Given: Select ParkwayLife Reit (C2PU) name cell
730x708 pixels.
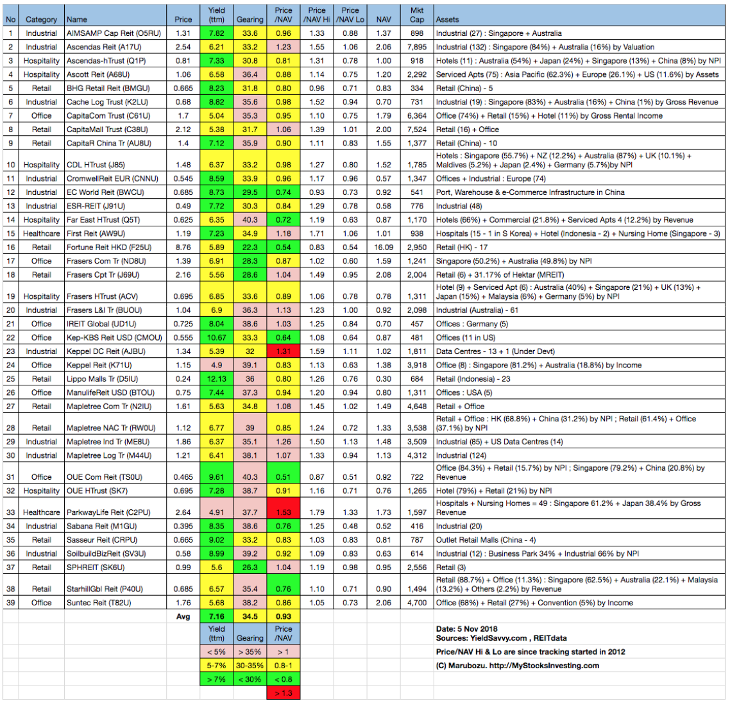Looking at the screenshot, I should (115, 509).
